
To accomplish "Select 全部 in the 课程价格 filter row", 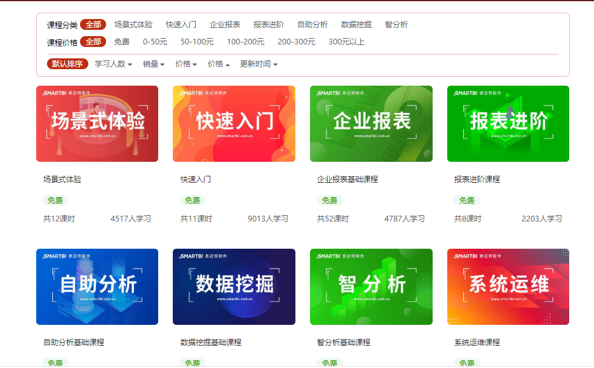I will click(93, 42).
